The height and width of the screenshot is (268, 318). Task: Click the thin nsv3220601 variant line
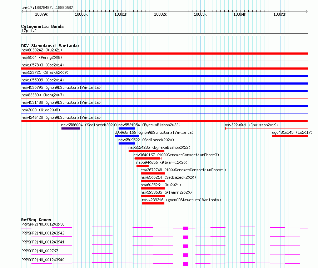coord(267,128)
